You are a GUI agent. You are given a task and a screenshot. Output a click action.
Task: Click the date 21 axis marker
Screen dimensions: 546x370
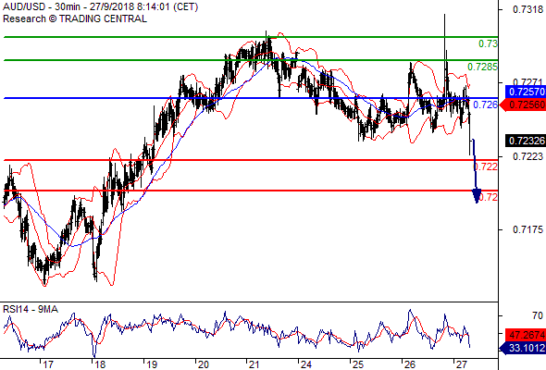coord(254,364)
